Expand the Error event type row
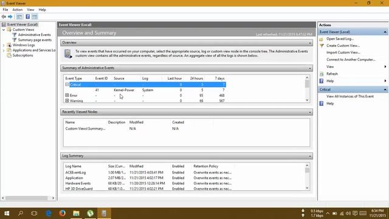Screen dimensions: 389x219 67,95
